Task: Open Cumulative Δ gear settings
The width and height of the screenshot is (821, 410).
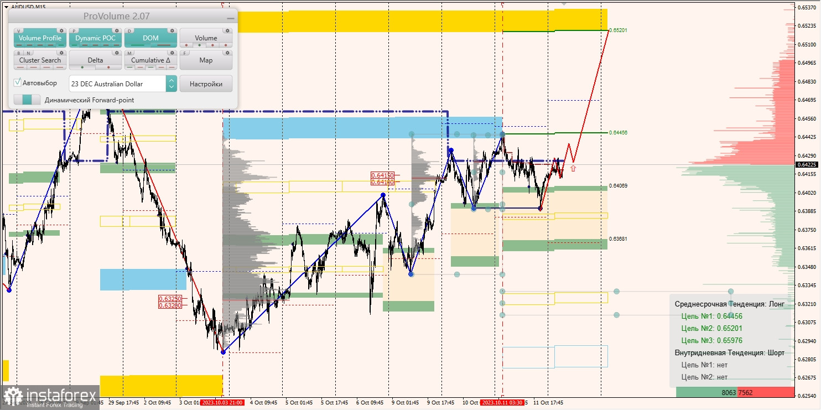Action: (172, 53)
